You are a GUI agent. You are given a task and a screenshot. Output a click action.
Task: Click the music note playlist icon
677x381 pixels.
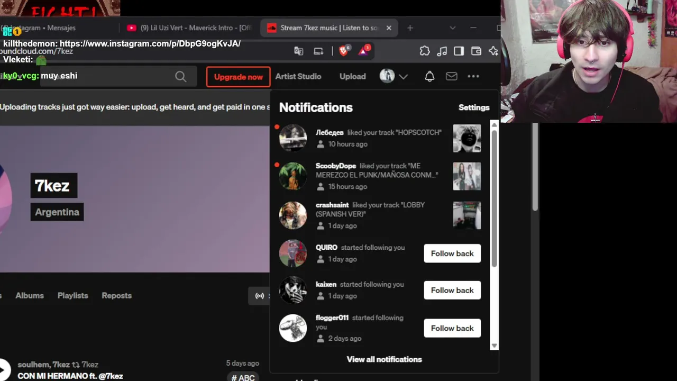[442, 51]
